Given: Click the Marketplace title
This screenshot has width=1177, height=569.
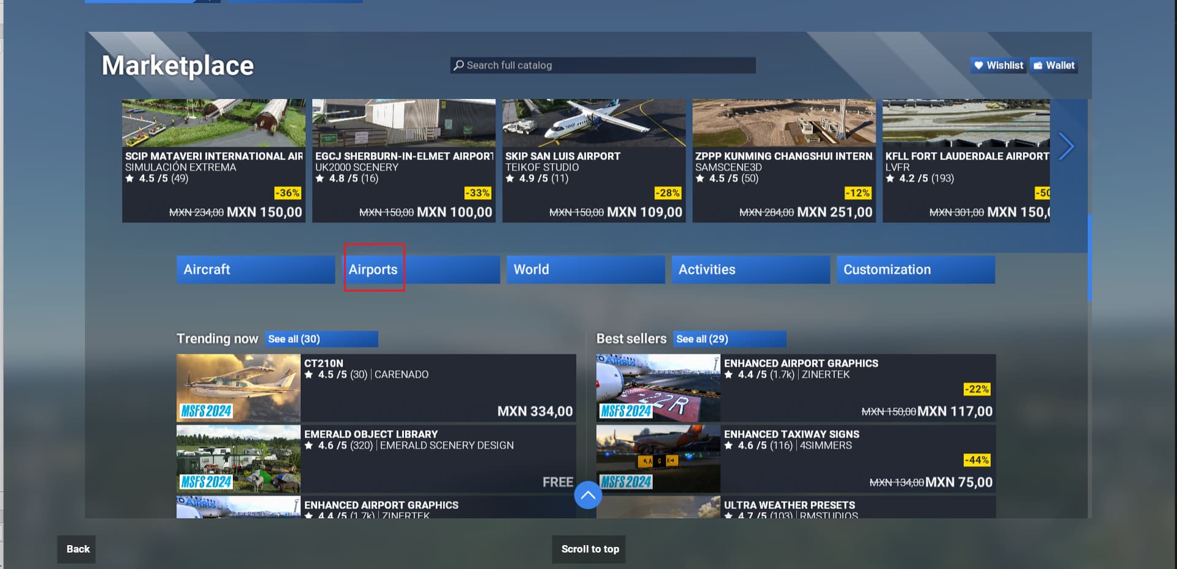Looking at the screenshot, I should [177, 66].
